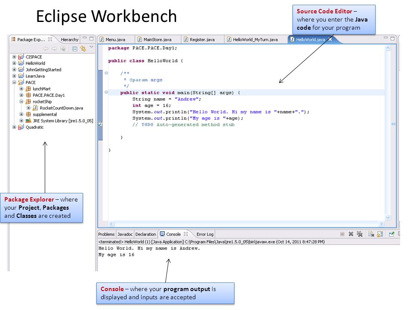Click the Up one level icon in Package Explorer

(x=63, y=49)
